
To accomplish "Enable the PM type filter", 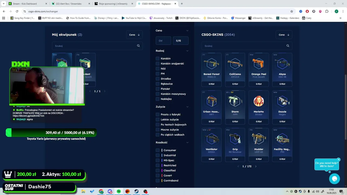I will click(158, 74).
